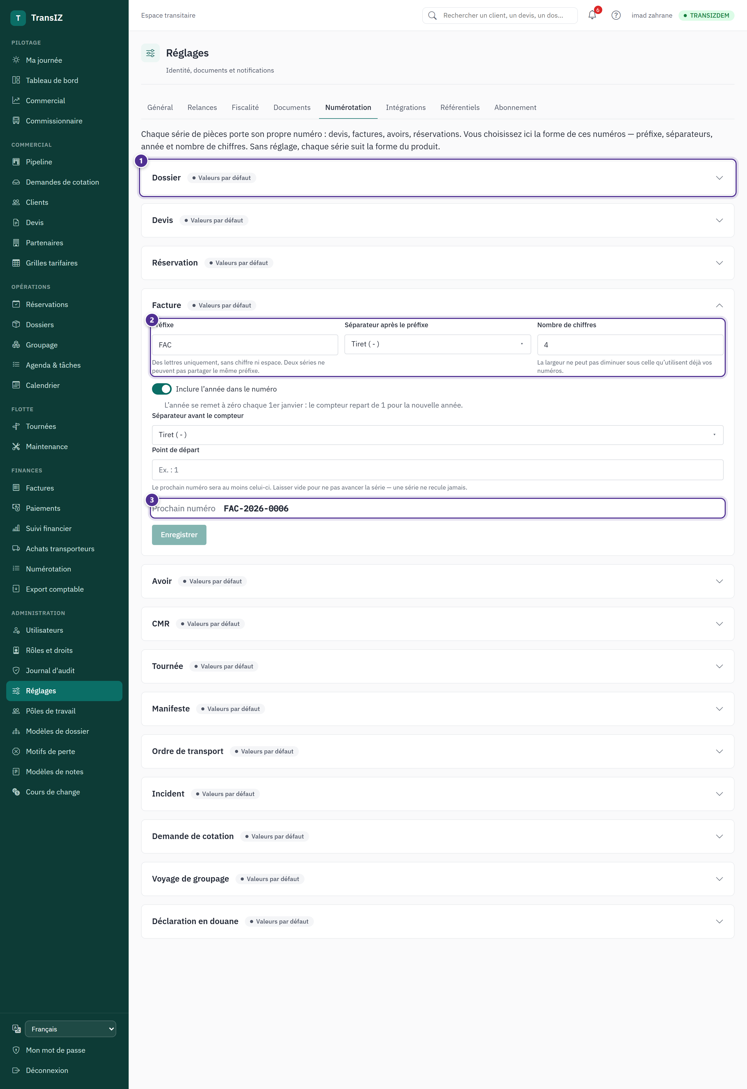Image resolution: width=747 pixels, height=1089 pixels.
Task: Click the global search box
Action: [500, 16]
